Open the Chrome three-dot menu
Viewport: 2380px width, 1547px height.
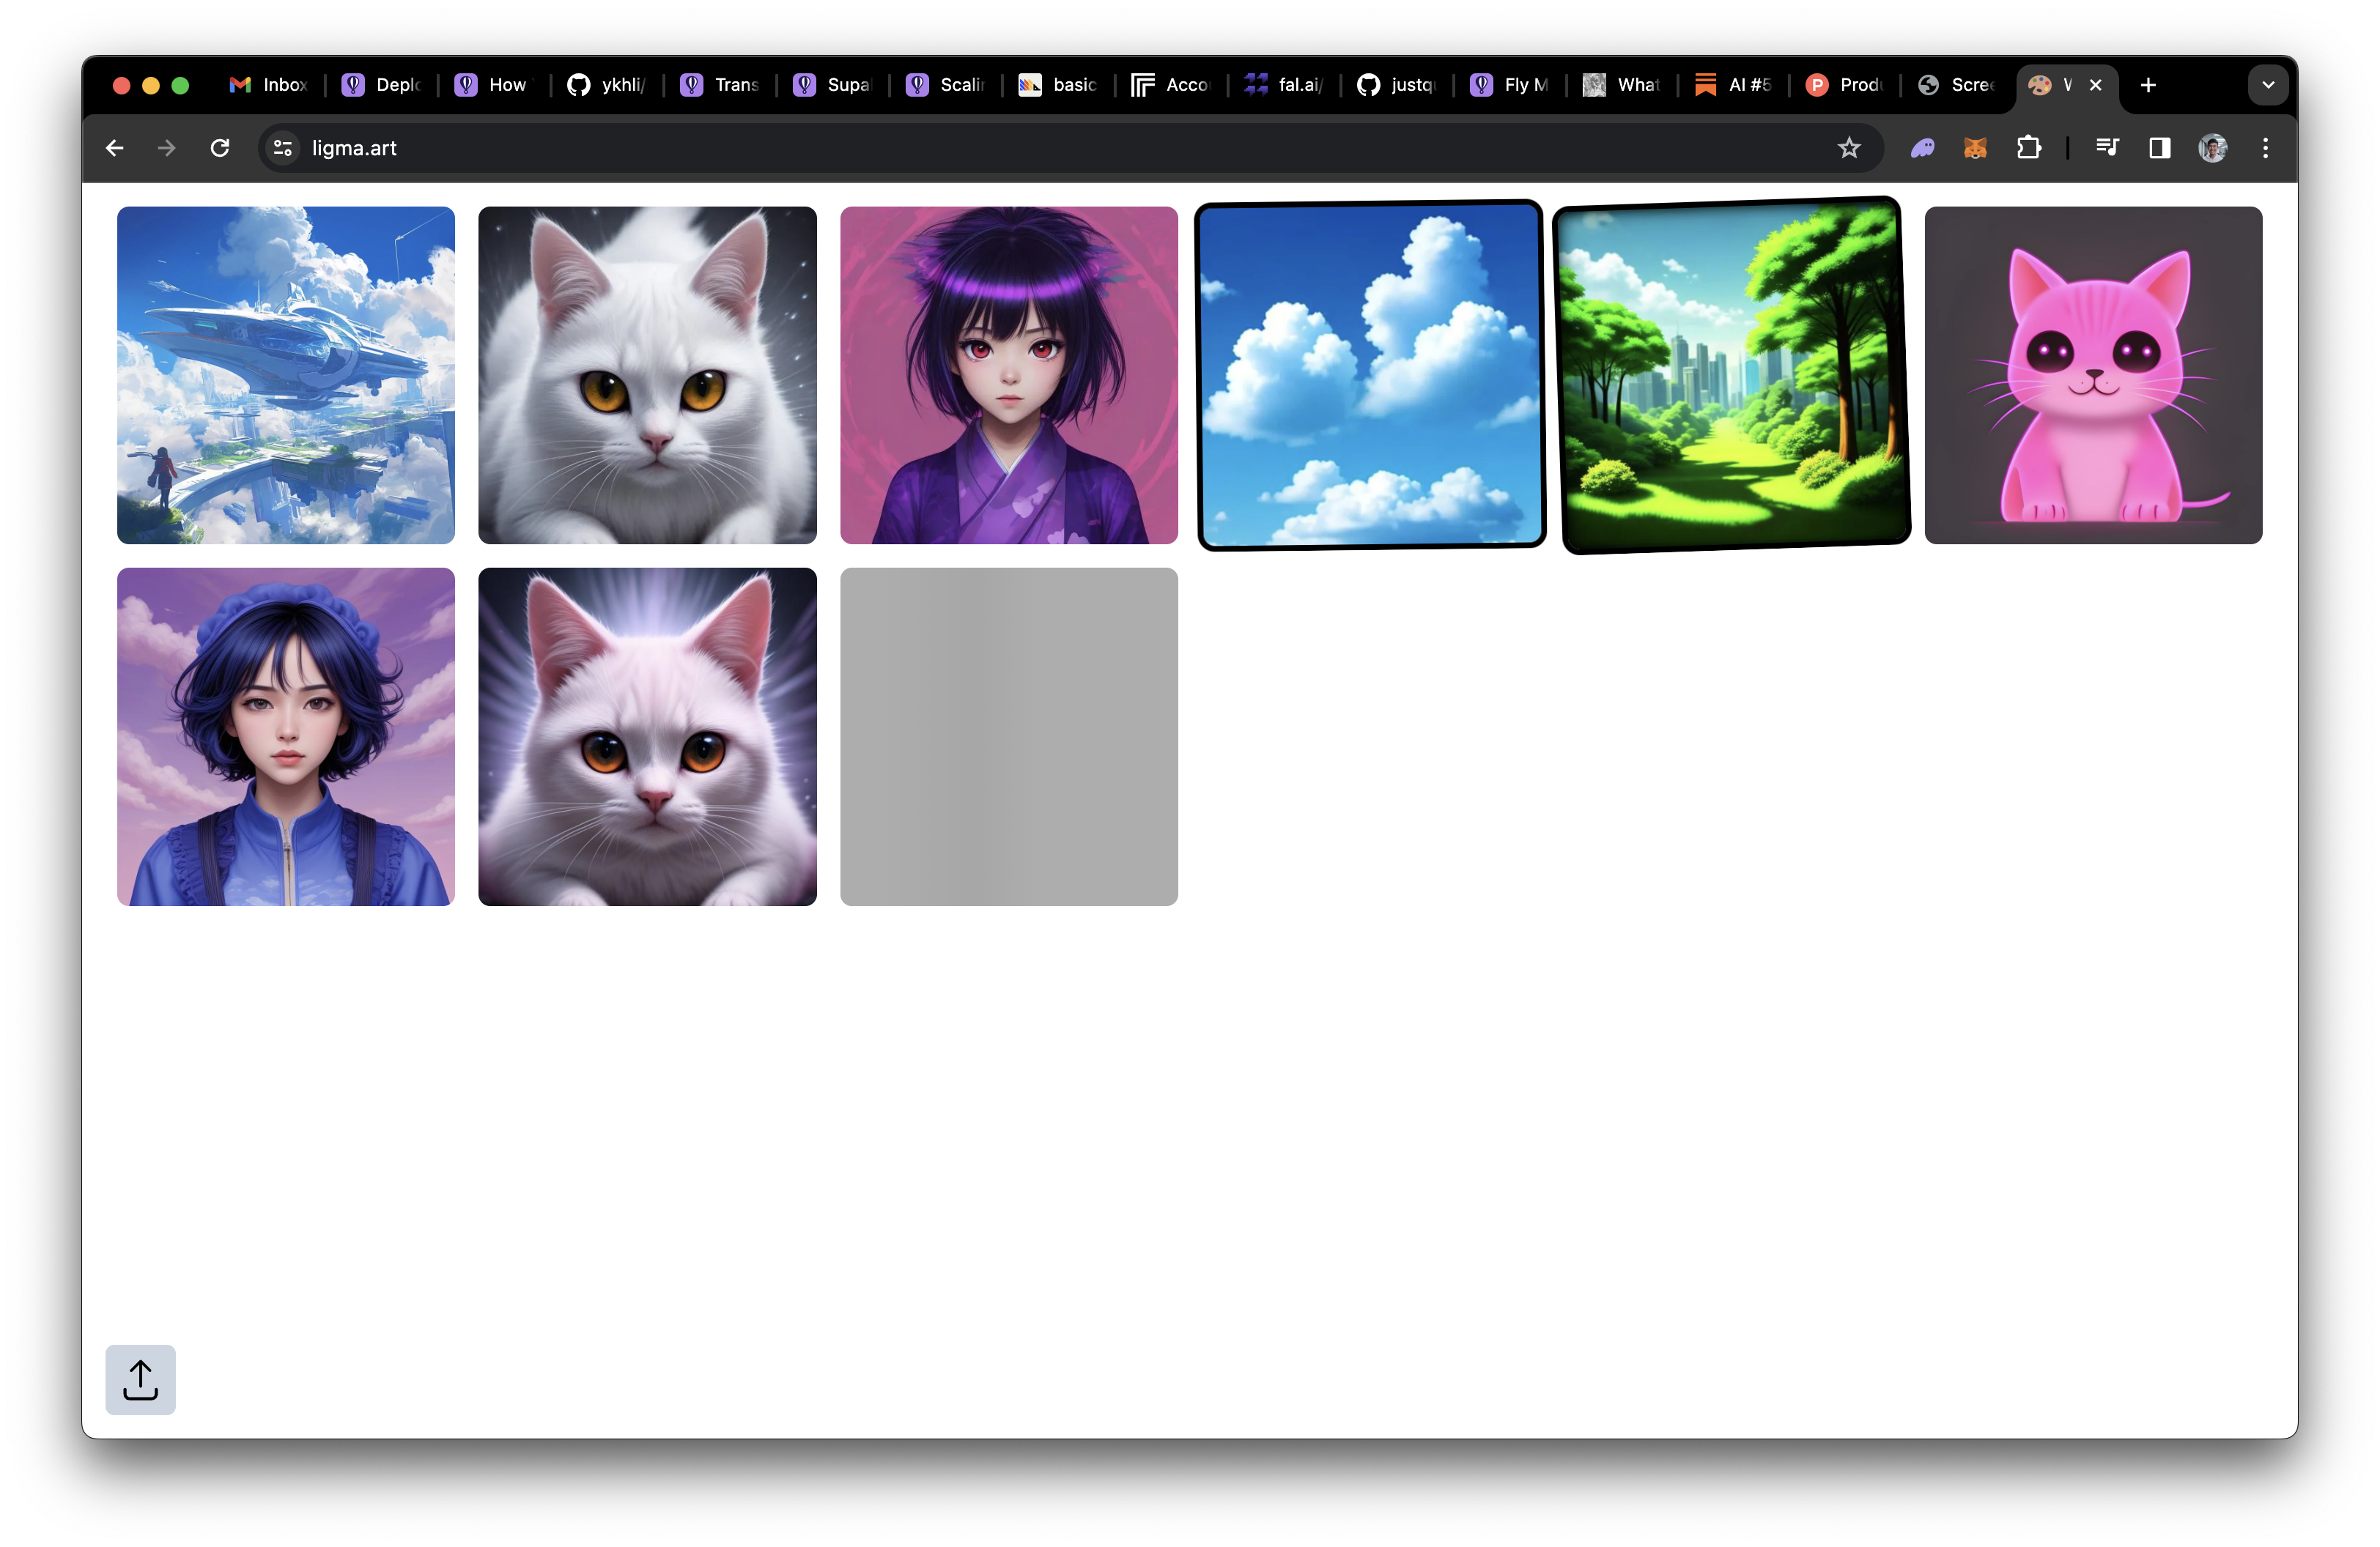tap(2265, 148)
